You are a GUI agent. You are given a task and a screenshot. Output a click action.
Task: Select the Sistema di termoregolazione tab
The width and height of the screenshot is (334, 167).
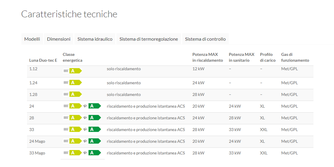[x=149, y=39]
